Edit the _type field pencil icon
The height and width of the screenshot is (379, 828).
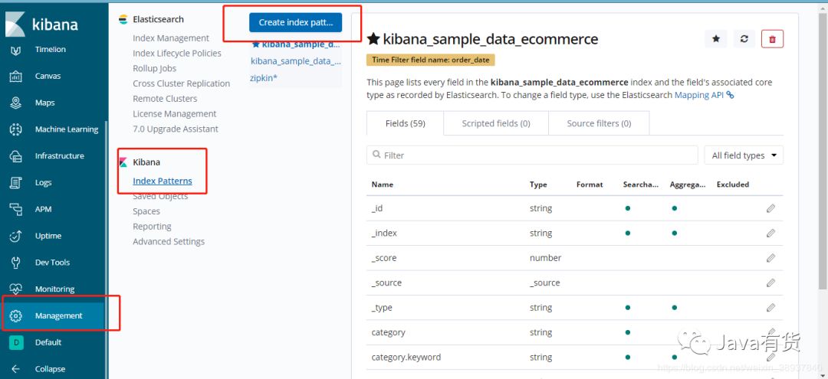pyautogui.click(x=771, y=307)
